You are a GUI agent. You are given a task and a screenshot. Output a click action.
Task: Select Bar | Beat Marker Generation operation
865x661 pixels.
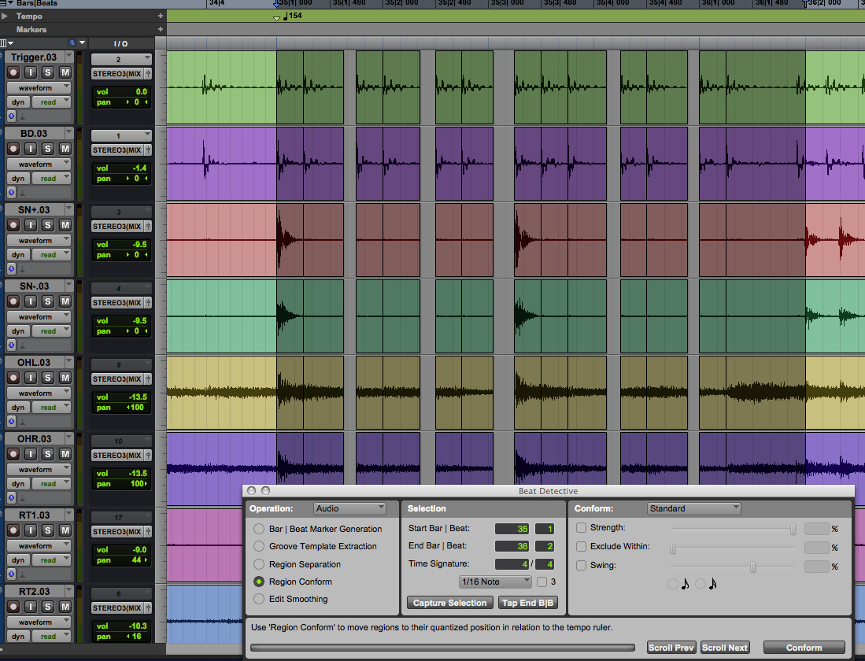click(259, 529)
